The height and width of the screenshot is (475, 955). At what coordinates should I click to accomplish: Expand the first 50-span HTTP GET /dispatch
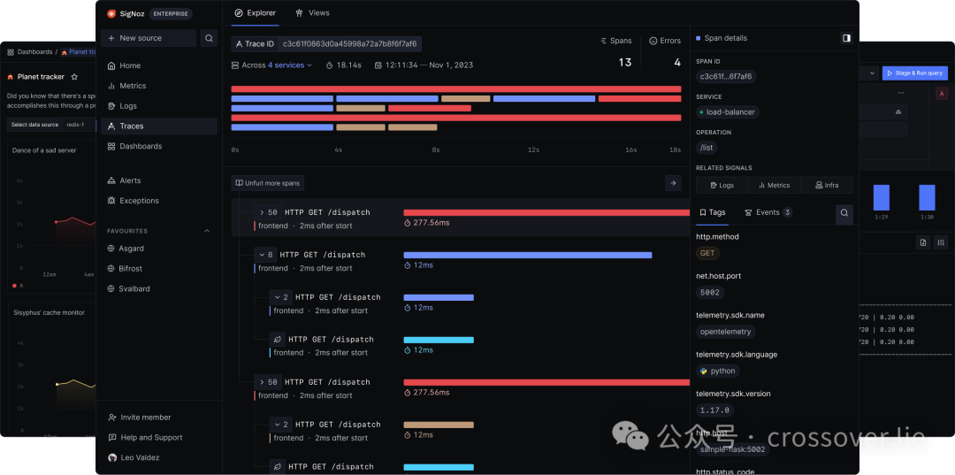[x=262, y=212]
